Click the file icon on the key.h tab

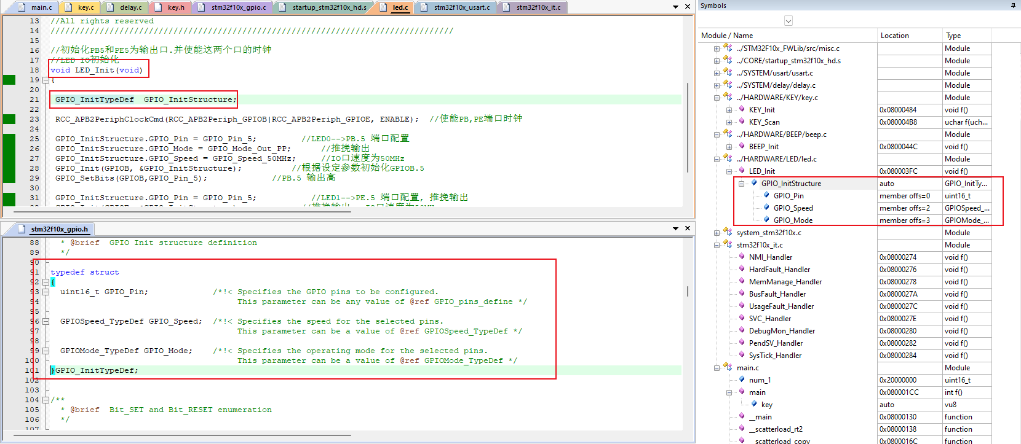[158, 7]
